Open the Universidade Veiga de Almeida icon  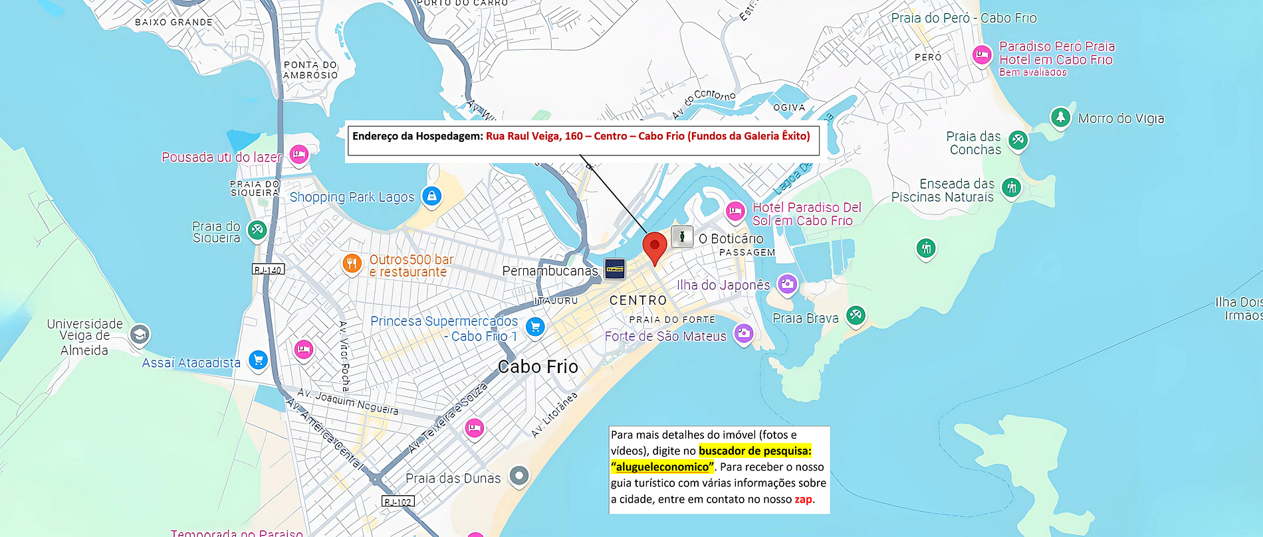[x=140, y=335]
